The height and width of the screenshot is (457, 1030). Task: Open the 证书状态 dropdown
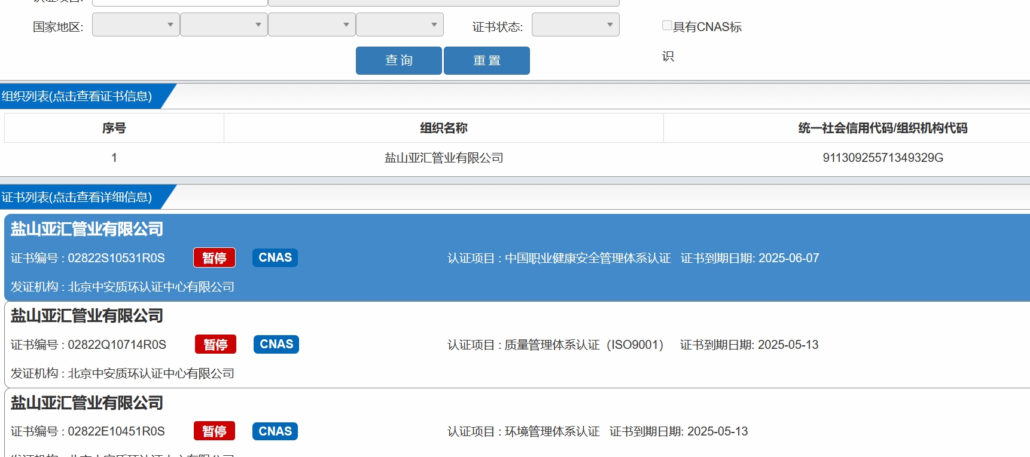(x=575, y=24)
